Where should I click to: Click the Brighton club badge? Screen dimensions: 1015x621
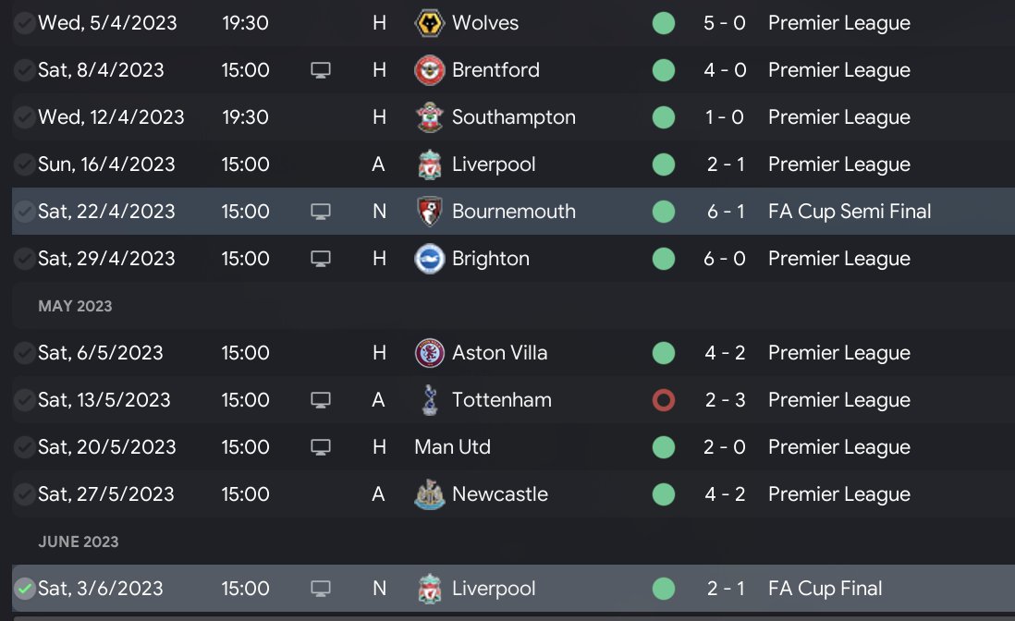click(x=430, y=259)
